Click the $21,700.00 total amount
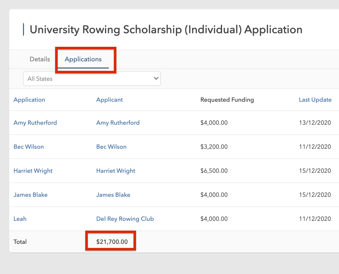This screenshot has height=274, width=339. click(112, 242)
